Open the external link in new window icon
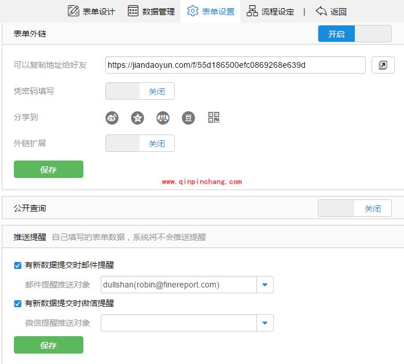 point(383,65)
